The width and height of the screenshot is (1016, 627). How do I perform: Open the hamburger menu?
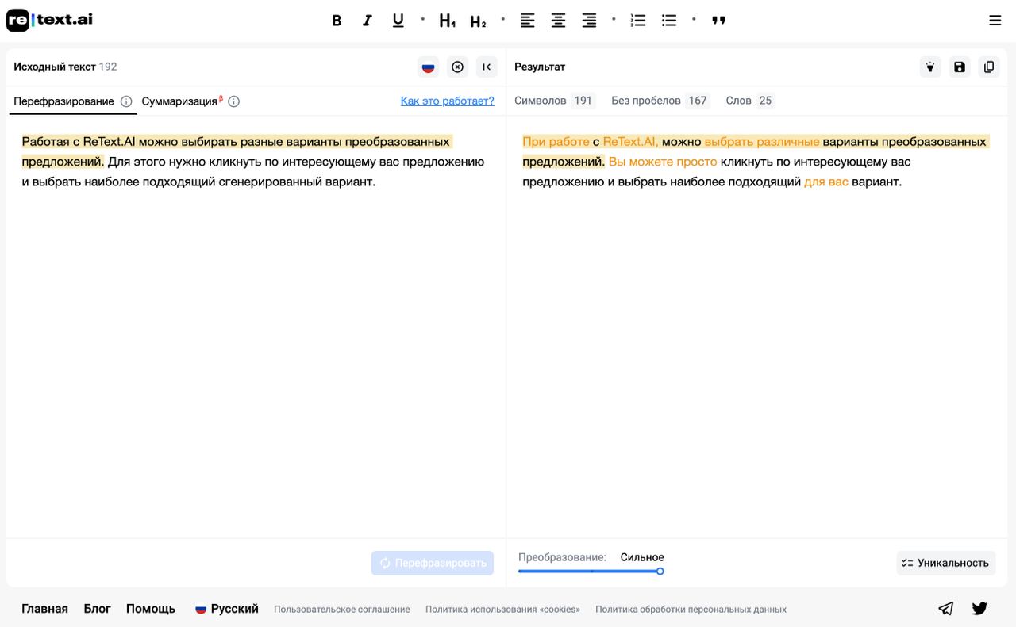coord(995,21)
